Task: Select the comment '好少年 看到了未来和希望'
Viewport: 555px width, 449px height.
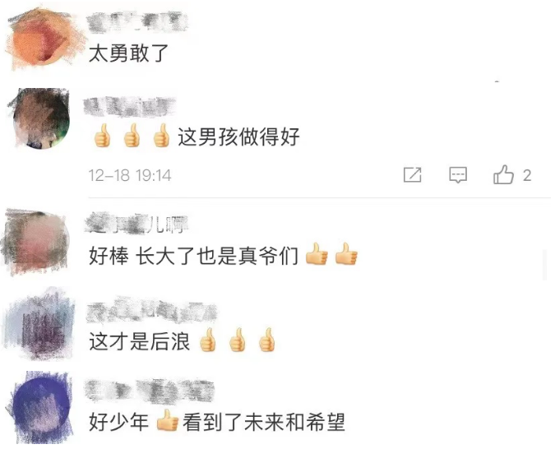Action: tap(217, 421)
